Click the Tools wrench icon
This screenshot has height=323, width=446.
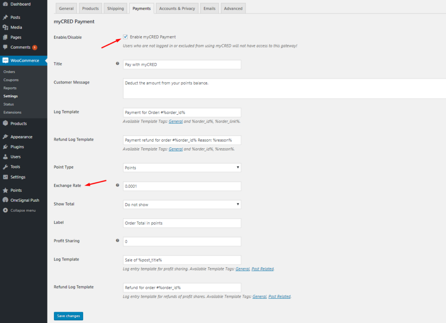coord(5,167)
